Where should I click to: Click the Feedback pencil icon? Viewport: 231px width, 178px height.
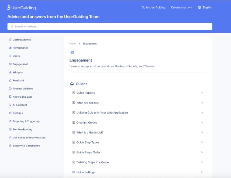coord(10,80)
